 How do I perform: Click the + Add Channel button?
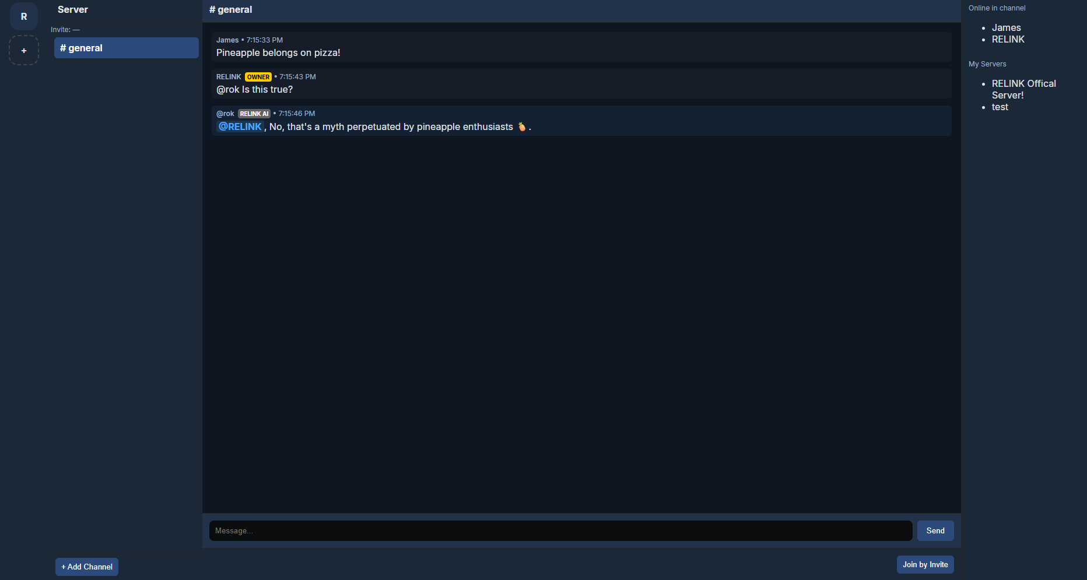(87, 567)
